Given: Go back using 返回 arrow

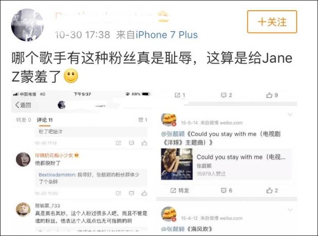Looking at the screenshot, I should (x=23, y=105).
